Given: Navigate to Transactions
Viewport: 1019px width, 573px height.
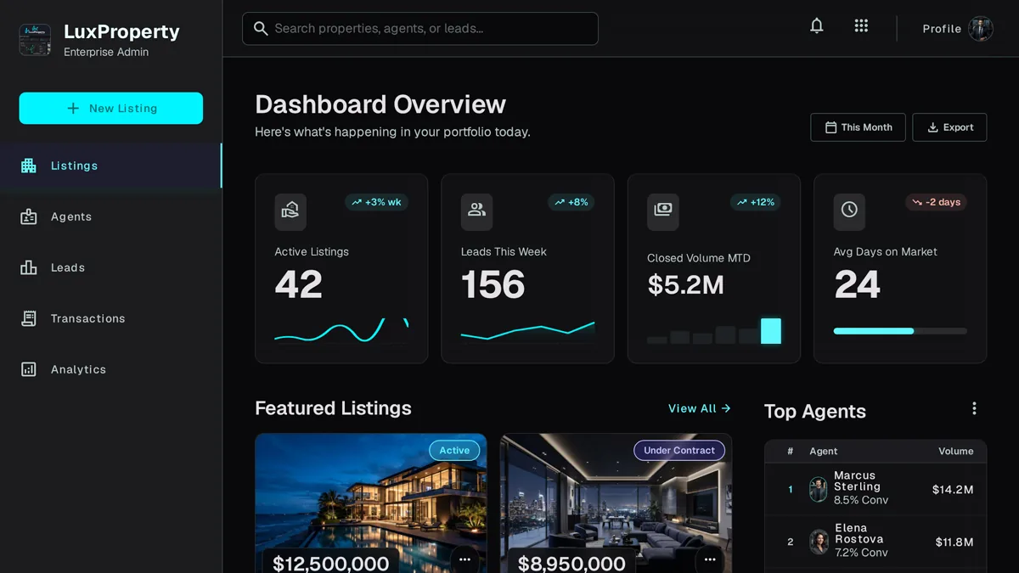Looking at the screenshot, I should [110, 318].
